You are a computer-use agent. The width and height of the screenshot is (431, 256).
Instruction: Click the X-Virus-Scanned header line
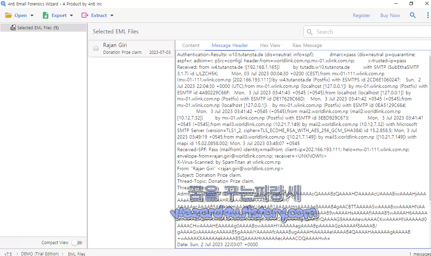[x=229, y=162]
